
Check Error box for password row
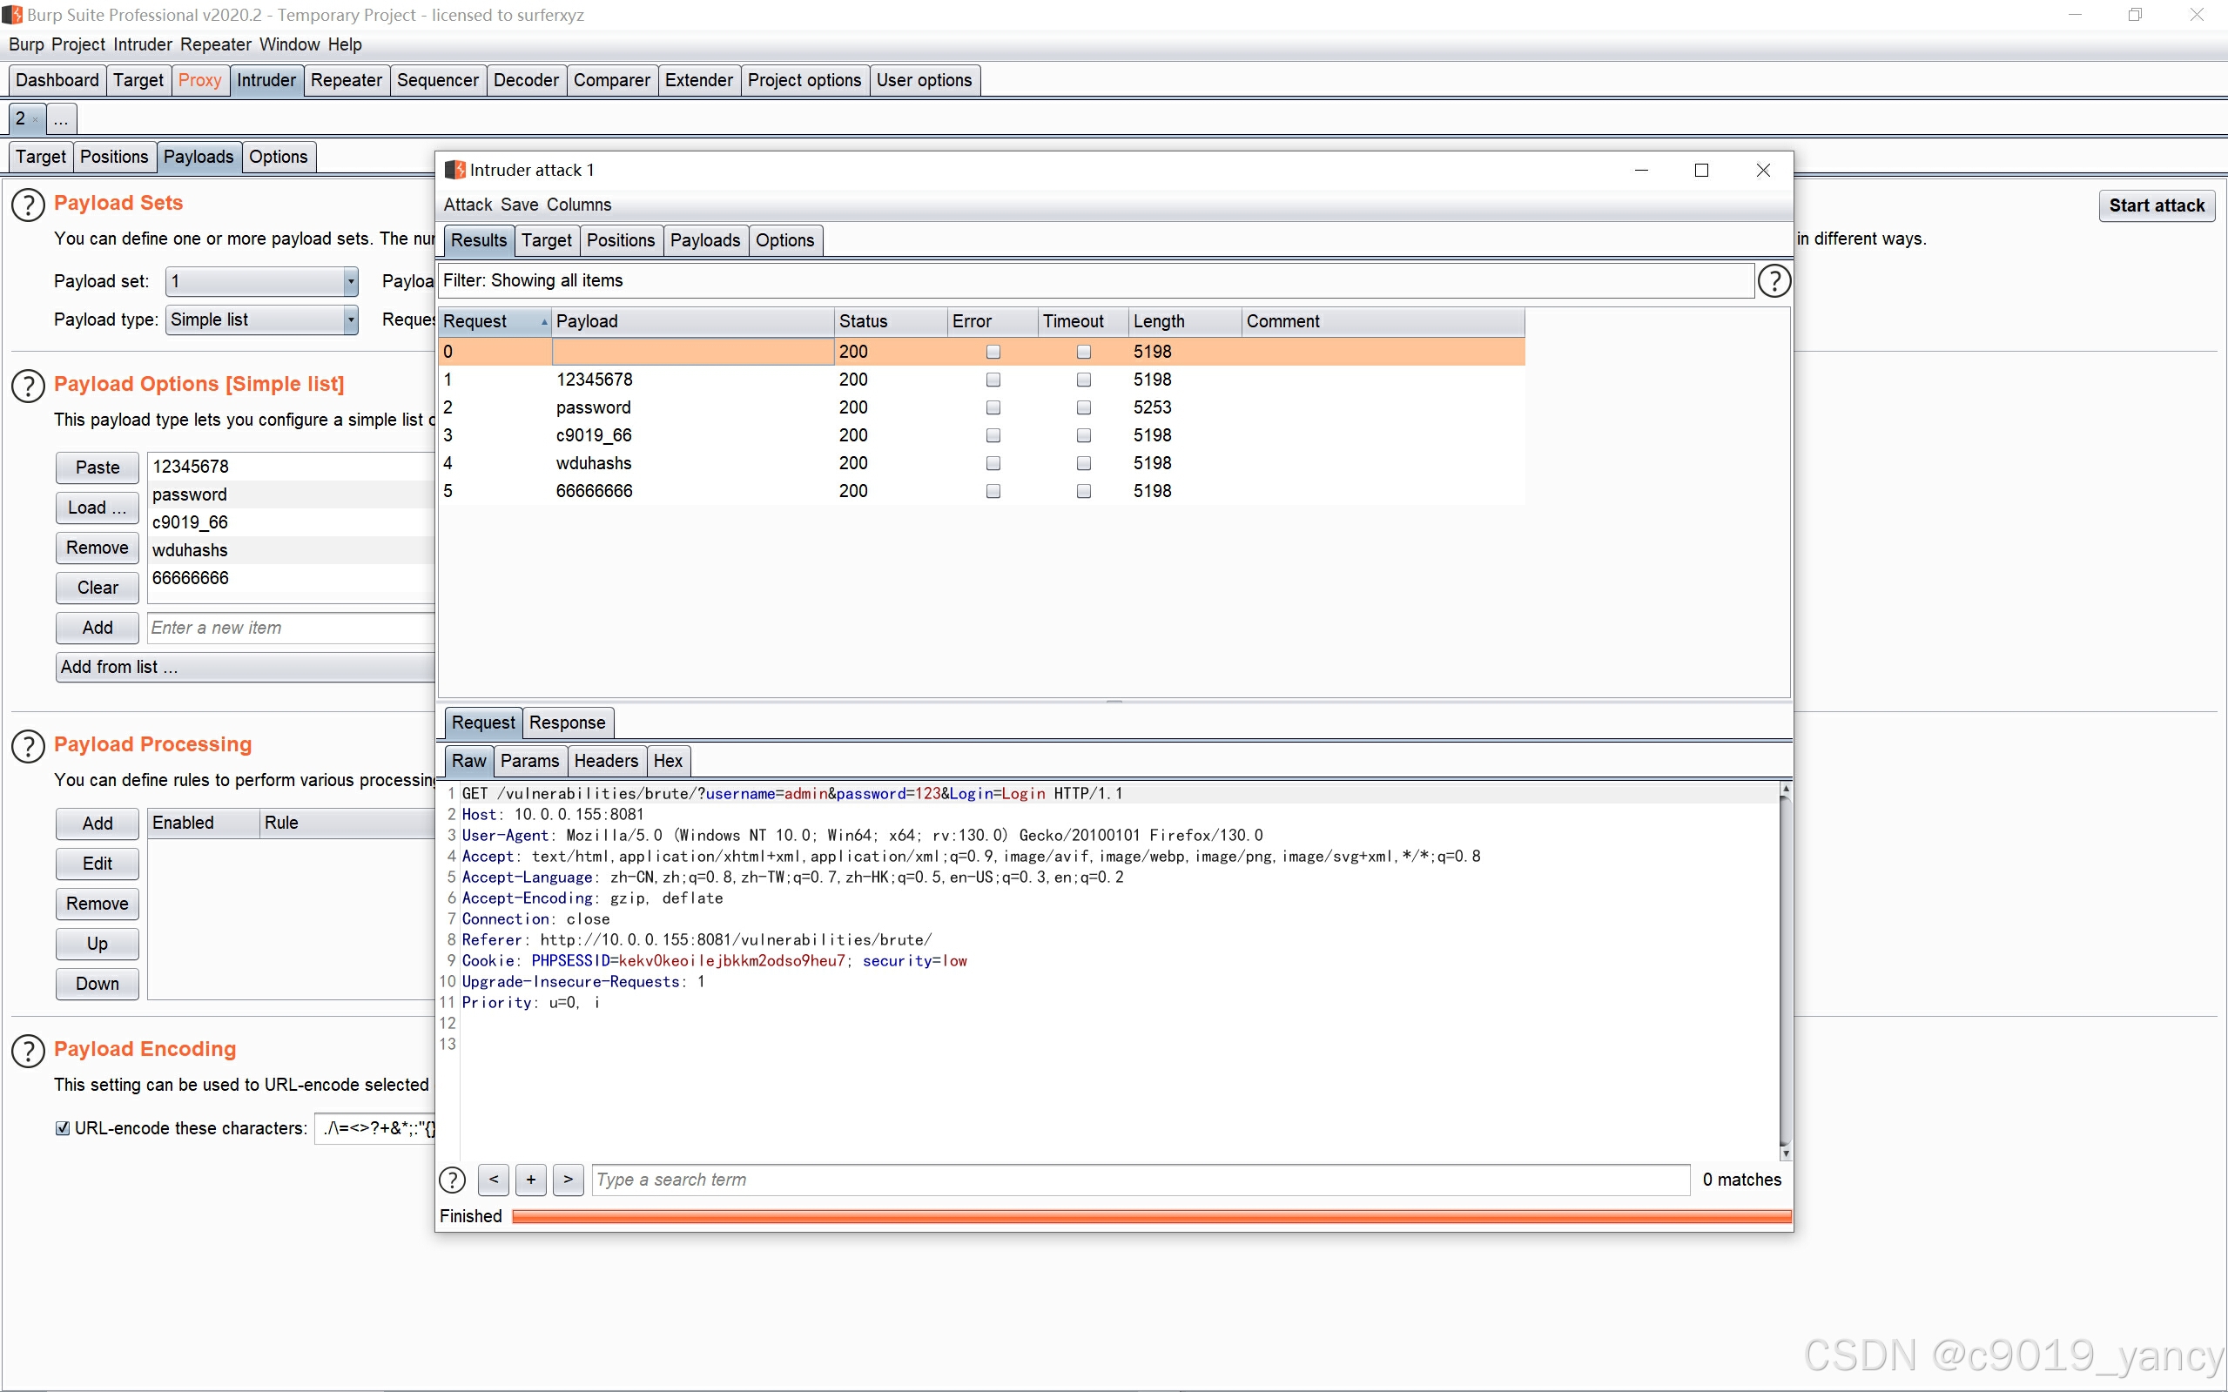click(993, 407)
